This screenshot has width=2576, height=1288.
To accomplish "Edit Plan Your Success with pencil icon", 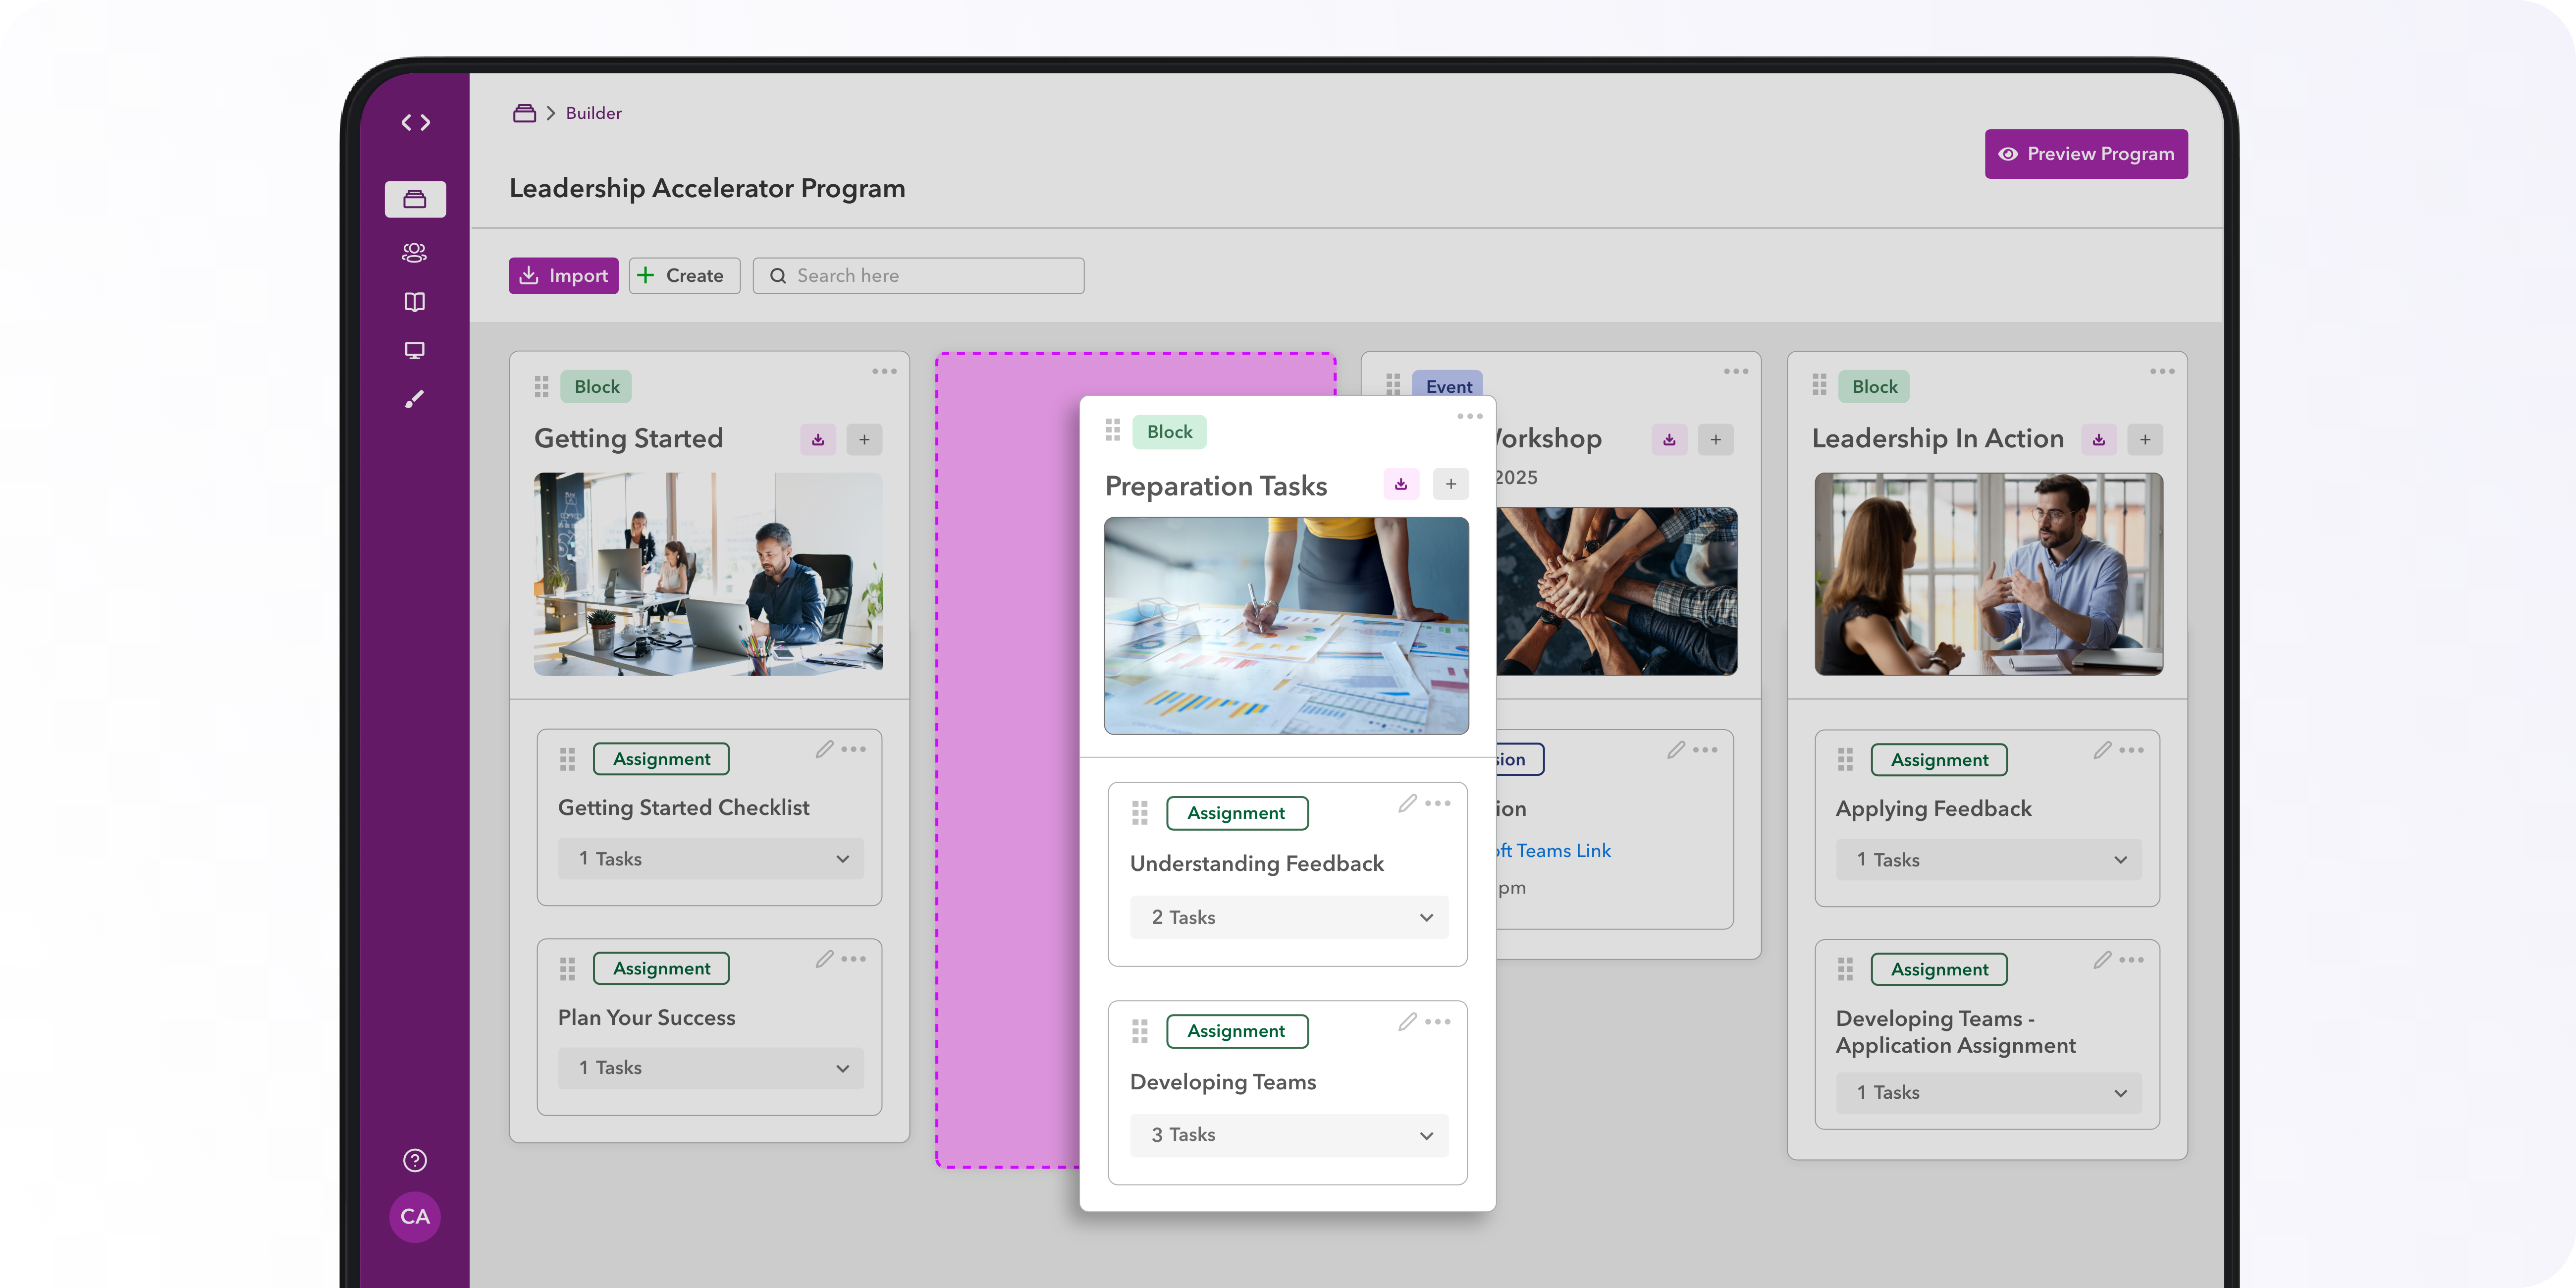I will click(x=824, y=959).
